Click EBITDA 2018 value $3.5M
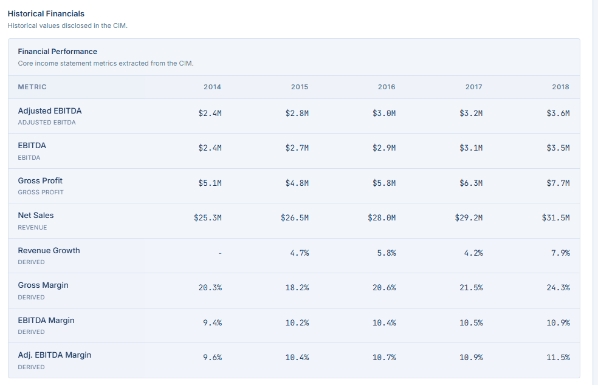The image size is (598, 385). pos(558,148)
